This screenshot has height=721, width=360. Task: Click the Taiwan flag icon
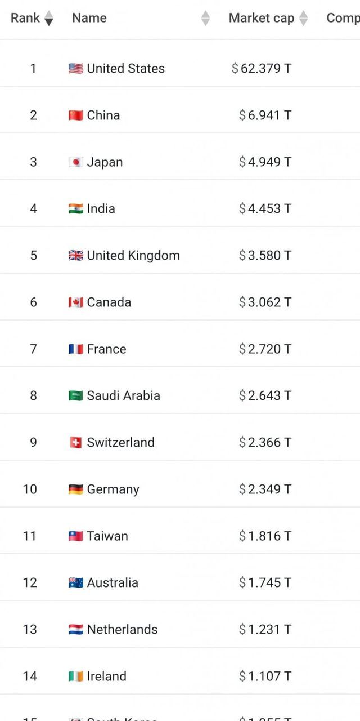[75, 536]
